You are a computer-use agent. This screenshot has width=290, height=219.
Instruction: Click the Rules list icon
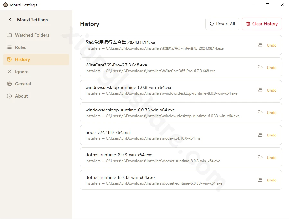(x=9, y=47)
